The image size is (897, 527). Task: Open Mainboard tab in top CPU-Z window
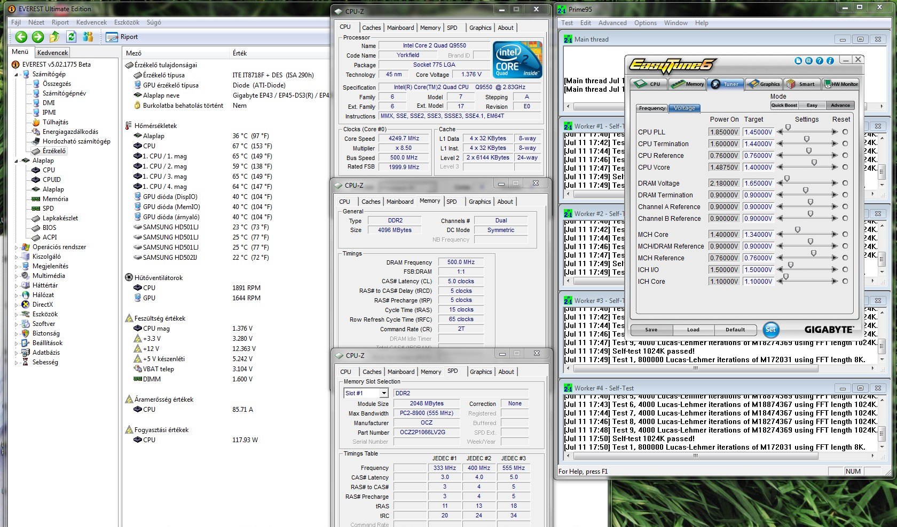coord(400,28)
